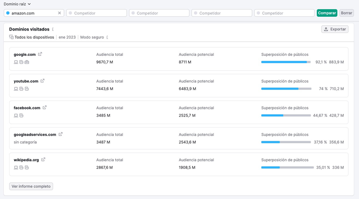Click the facebook.com domain name
359x199 pixels.
[x=27, y=108]
